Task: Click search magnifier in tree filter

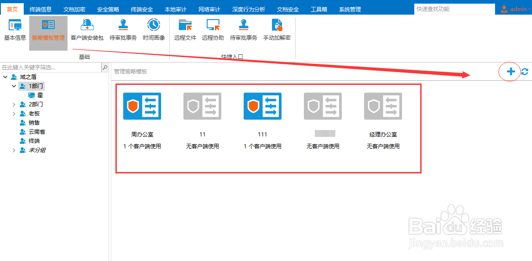Action: 105,67
